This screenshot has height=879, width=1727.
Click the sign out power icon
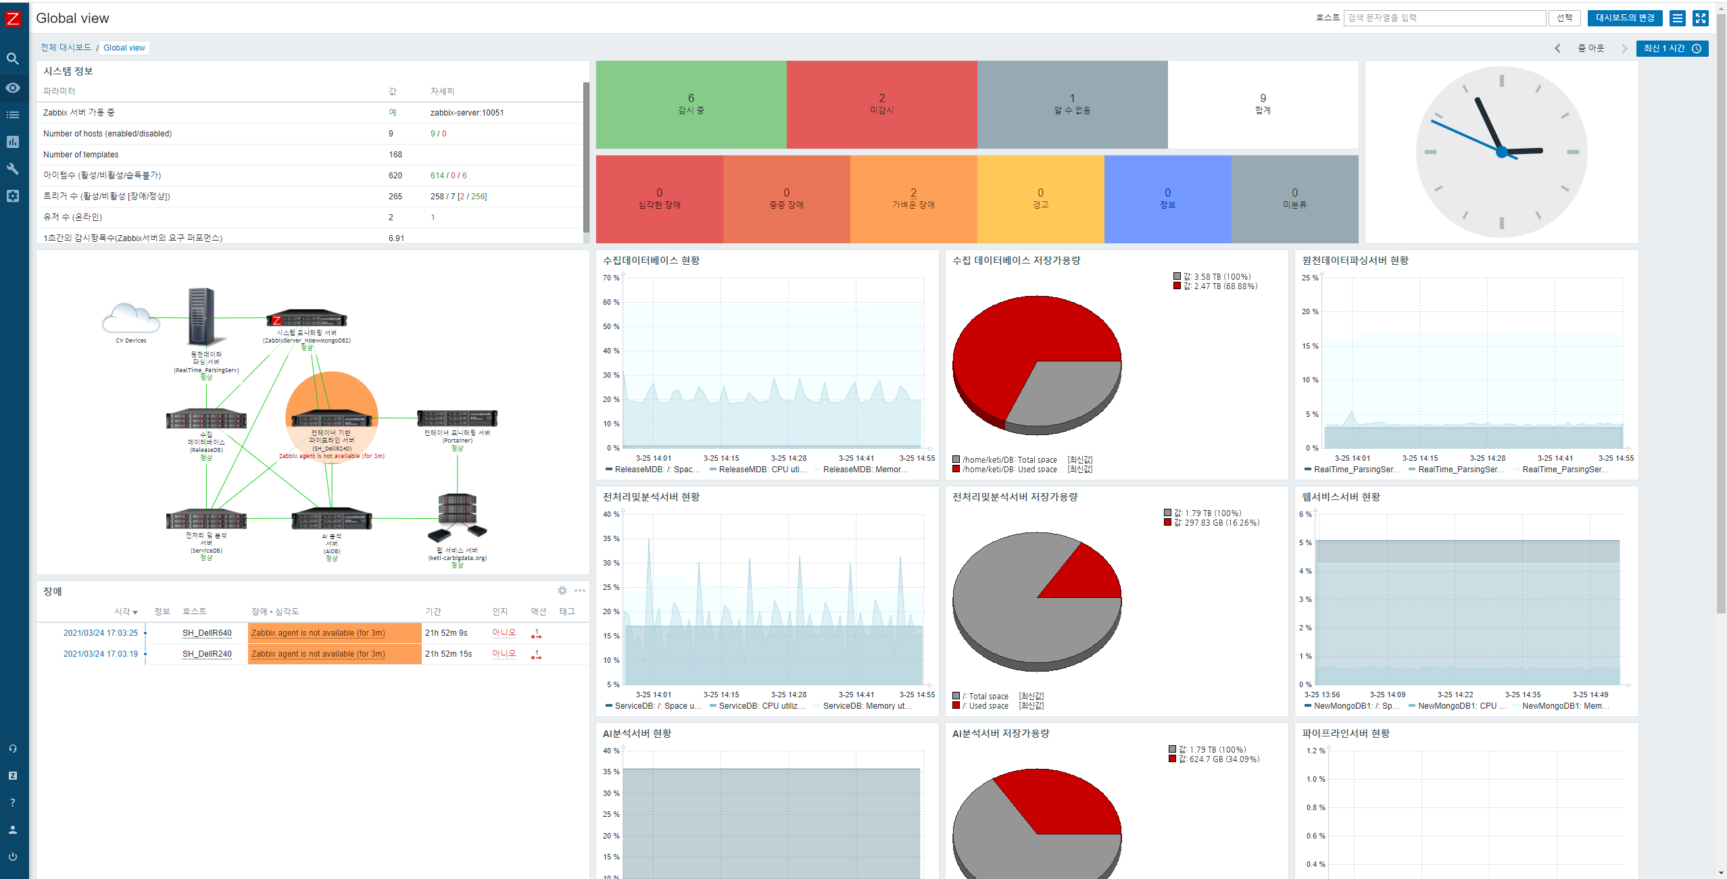pos(13,857)
